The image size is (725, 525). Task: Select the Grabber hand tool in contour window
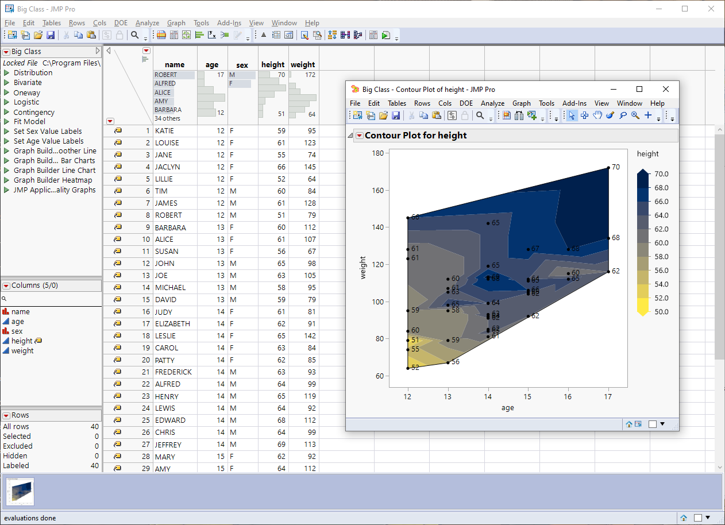(597, 115)
